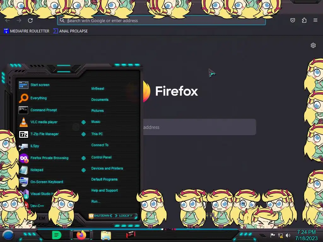This screenshot has width=323, height=242.
Task: Expand VLC media player jump list
Action: [83, 122]
